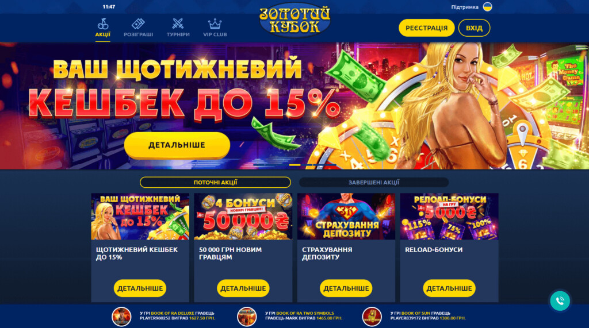589x328 pixels.
Task: Click the Ukrainian flag language icon
Action: point(487,7)
